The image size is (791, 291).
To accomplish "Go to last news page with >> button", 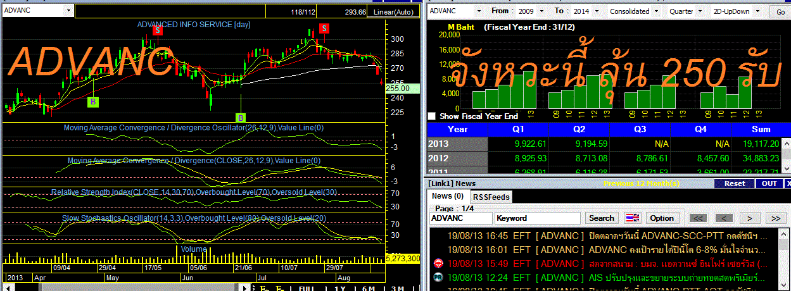I will point(775,218).
